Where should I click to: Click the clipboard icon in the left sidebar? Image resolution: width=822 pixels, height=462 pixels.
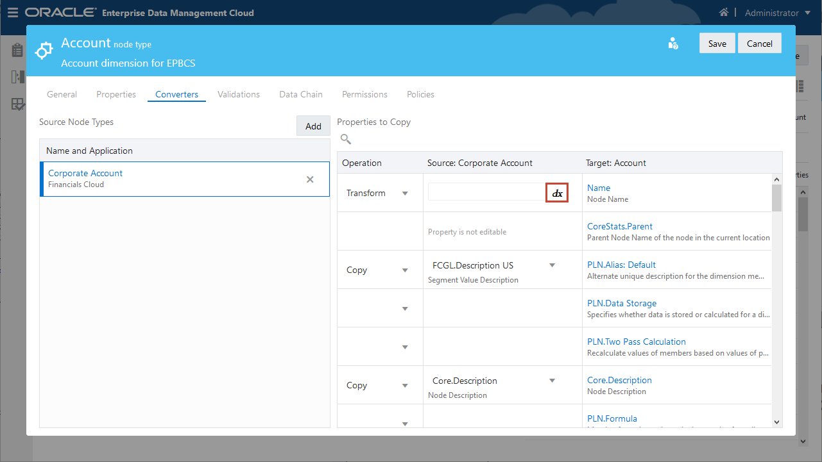(17, 49)
